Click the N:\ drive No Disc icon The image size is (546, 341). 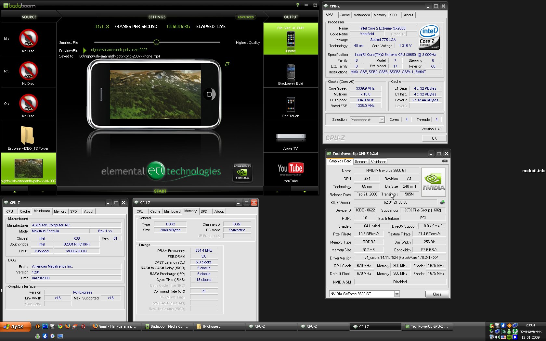click(x=29, y=71)
